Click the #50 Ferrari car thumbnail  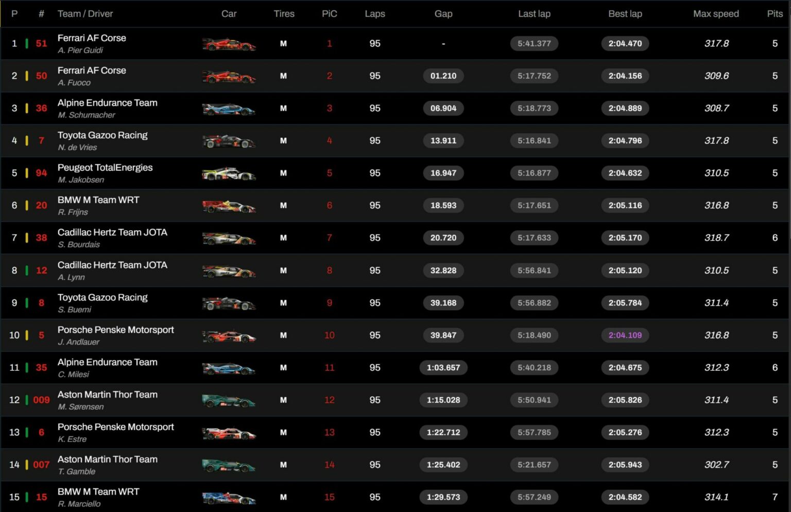click(229, 77)
